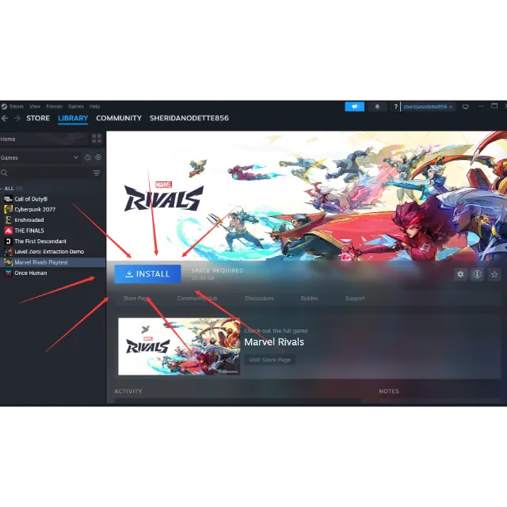Click the blue INSTALL button
This screenshot has width=507, height=507.
pos(147,274)
